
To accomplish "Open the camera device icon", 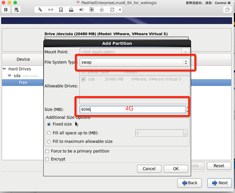I will [x=91, y=10].
